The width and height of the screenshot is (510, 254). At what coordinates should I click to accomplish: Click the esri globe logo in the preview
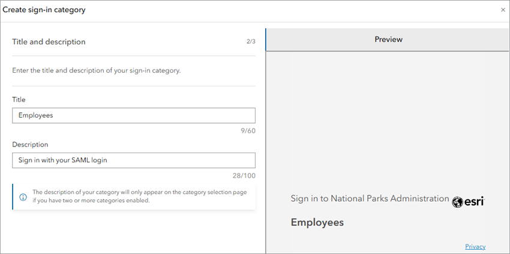point(458,202)
